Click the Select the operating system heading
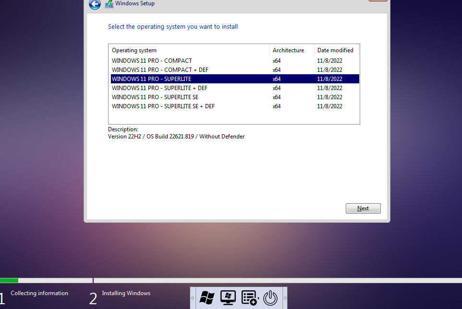Viewport: 462px width, 309px height. (x=173, y=27)
